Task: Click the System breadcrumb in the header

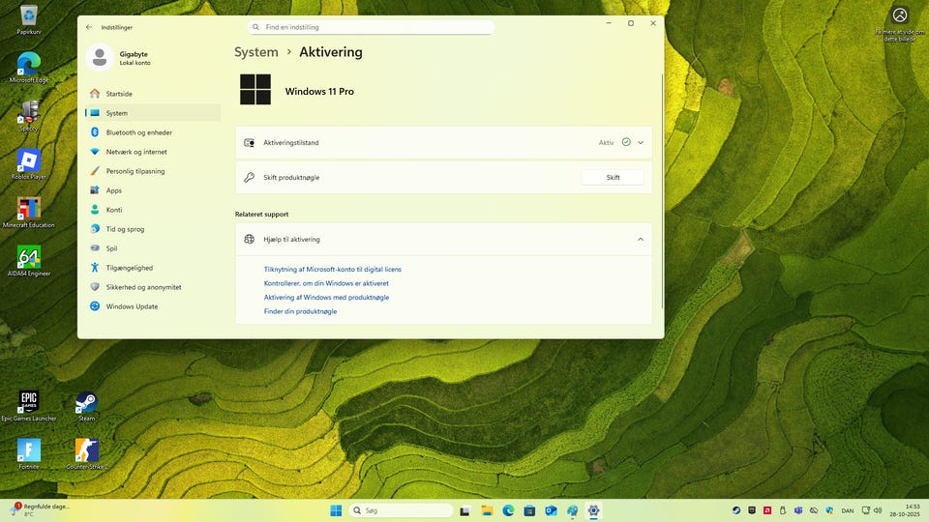Action: click(x=255, y=52)
